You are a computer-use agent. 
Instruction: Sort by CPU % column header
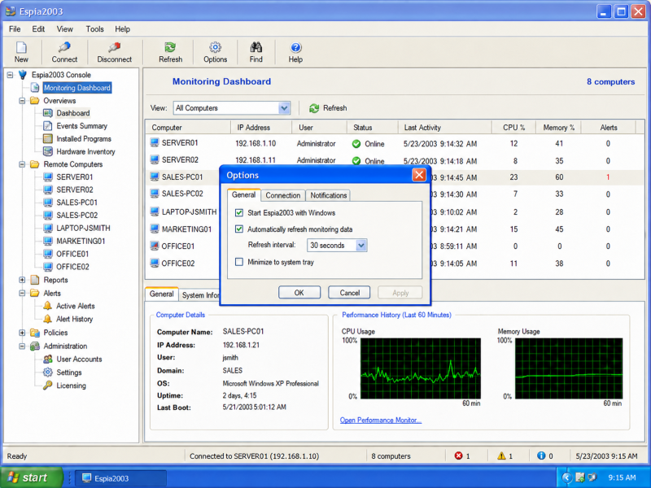513,128
